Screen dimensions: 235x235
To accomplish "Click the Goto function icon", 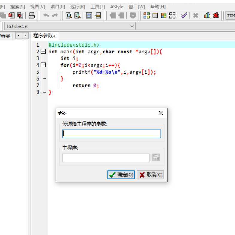I will 89,16.
